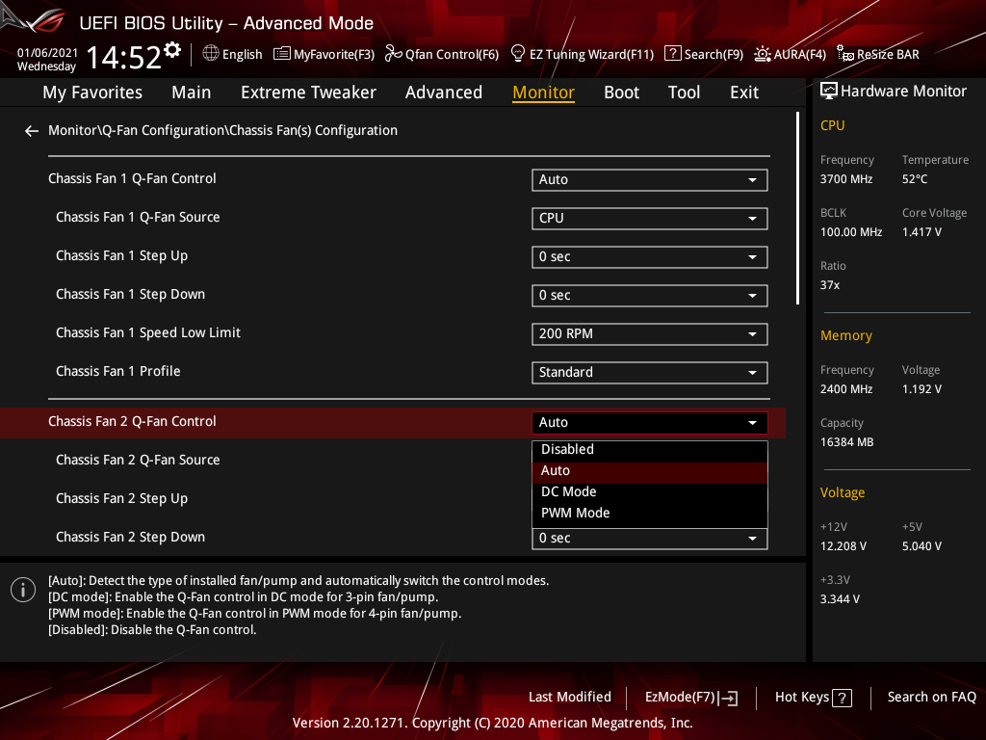Click CPU Frequency value 3700 MHz

tap(845, 179)
